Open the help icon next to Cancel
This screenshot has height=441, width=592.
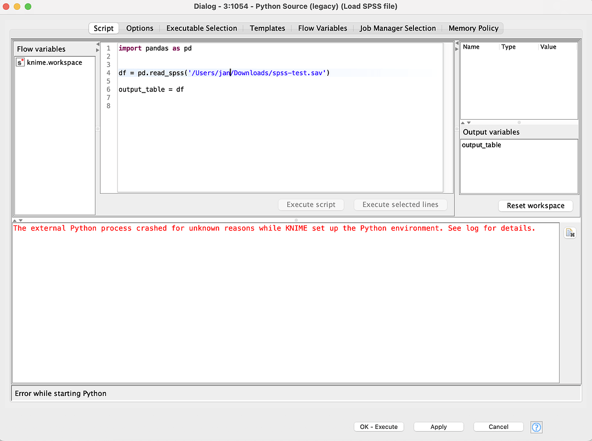tap(536, 427)
